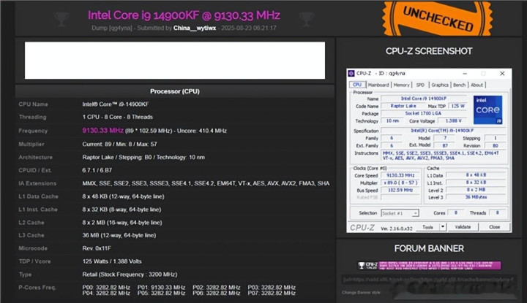Click '125 Watts / 1.388 Volts'
This screenshot has height=303, width=527.
112,261
